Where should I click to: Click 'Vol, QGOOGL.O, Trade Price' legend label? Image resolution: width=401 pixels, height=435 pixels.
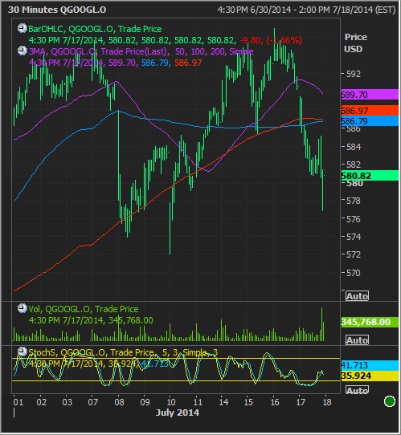click(84, 309)
